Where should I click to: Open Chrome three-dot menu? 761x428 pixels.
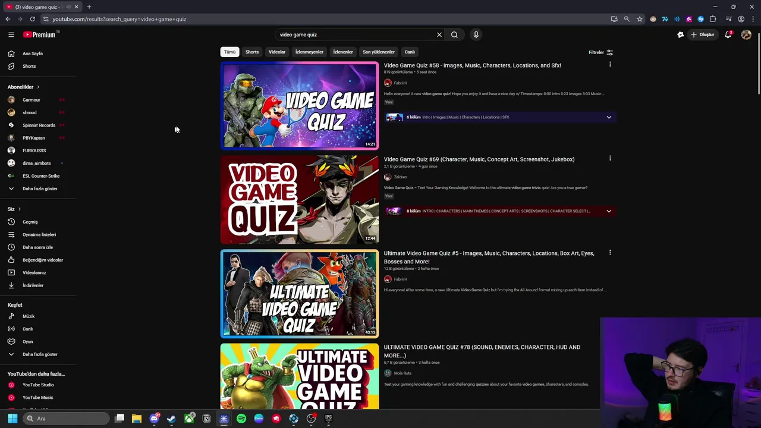click(x=753, y=19)
